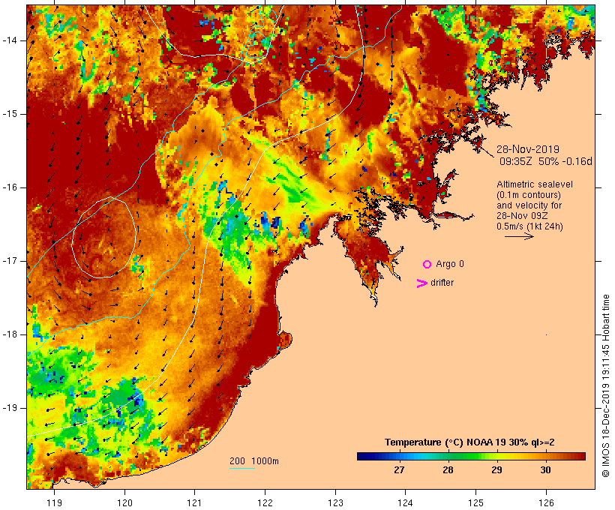This screenshot has width=615, height=510.
Task: Click the 'Altimetric sealevel' label
Action: pos(535,184)
